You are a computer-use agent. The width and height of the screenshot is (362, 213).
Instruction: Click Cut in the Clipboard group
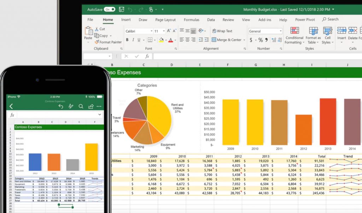(100, 29)
